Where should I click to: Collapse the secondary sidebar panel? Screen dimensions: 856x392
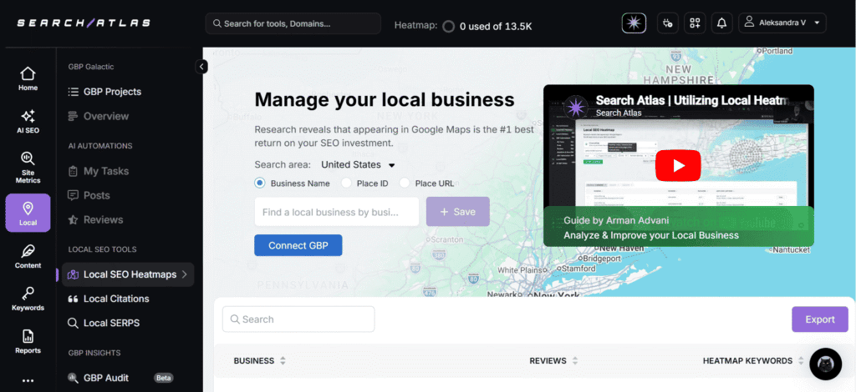pyautogui.click(x=202, y=67)
